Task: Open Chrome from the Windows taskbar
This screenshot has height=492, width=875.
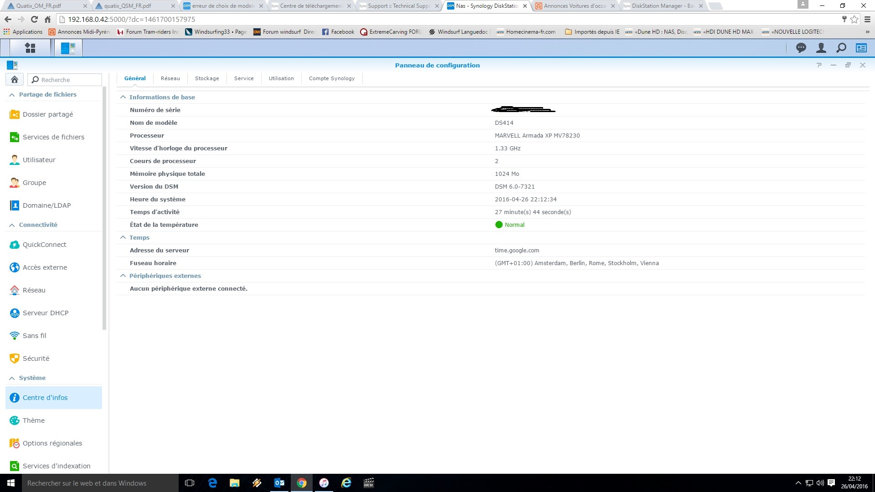Action: point(301,483)
